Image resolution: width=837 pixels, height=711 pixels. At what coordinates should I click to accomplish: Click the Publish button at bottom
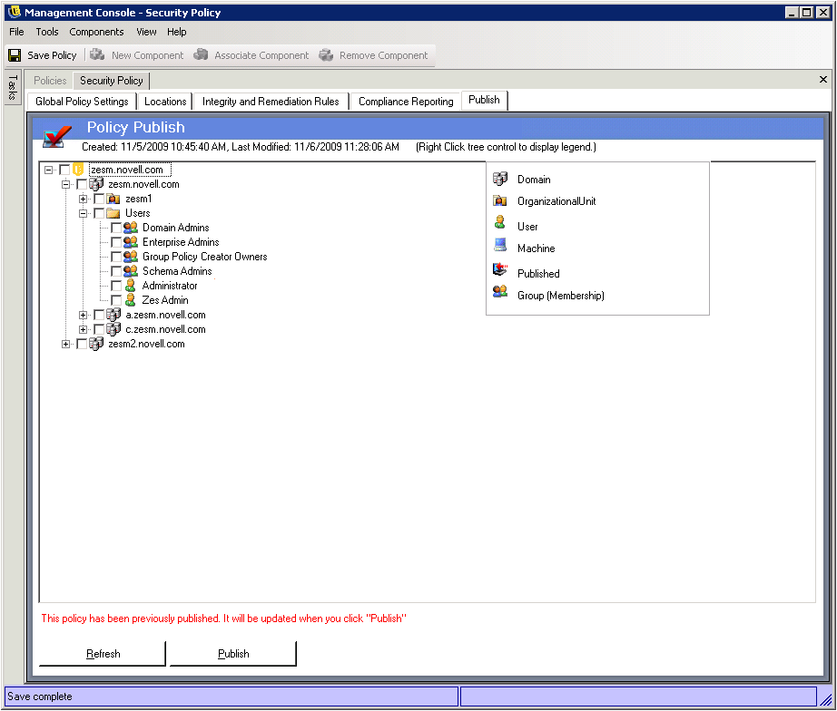click(232, 653)
